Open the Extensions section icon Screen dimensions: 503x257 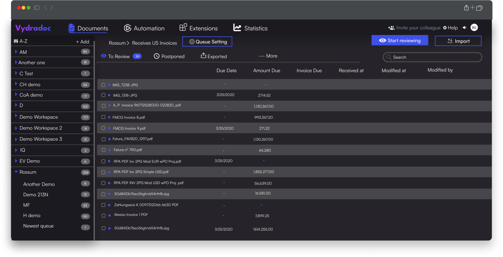(183, 28)
